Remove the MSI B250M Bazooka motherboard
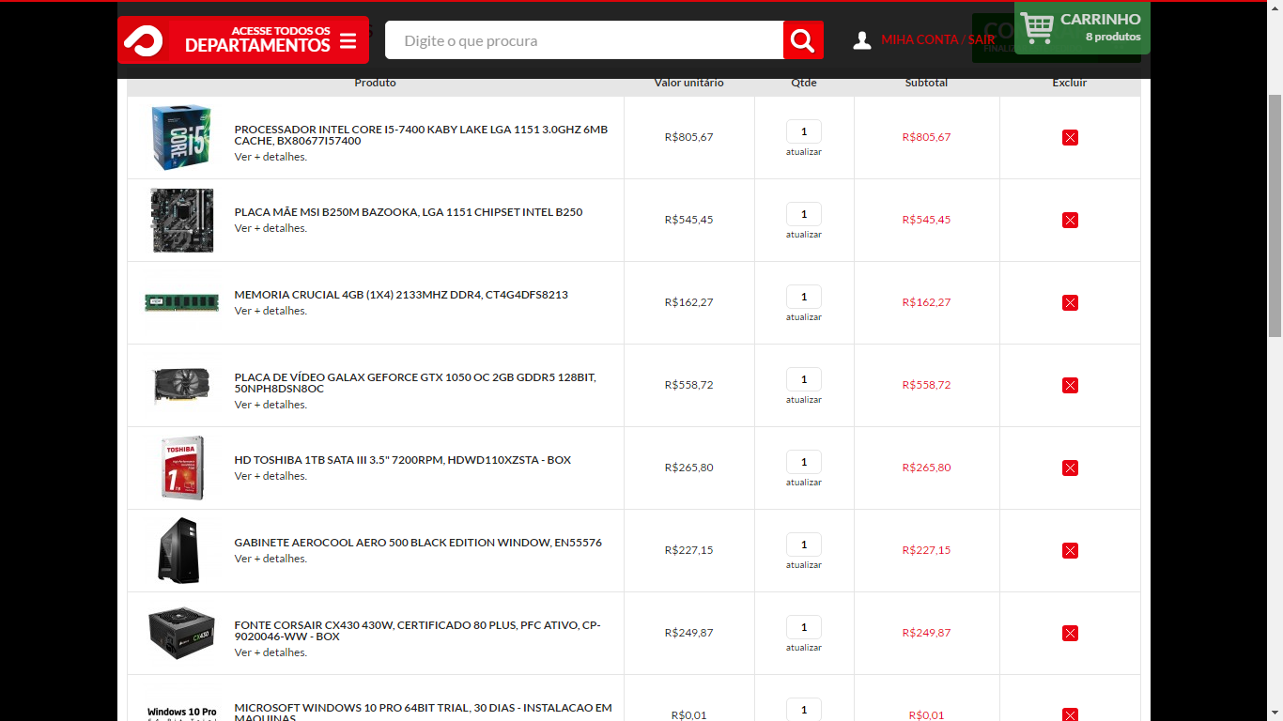The width and height of the screenshot is (1283, 721). click(x=1070, y=220)
